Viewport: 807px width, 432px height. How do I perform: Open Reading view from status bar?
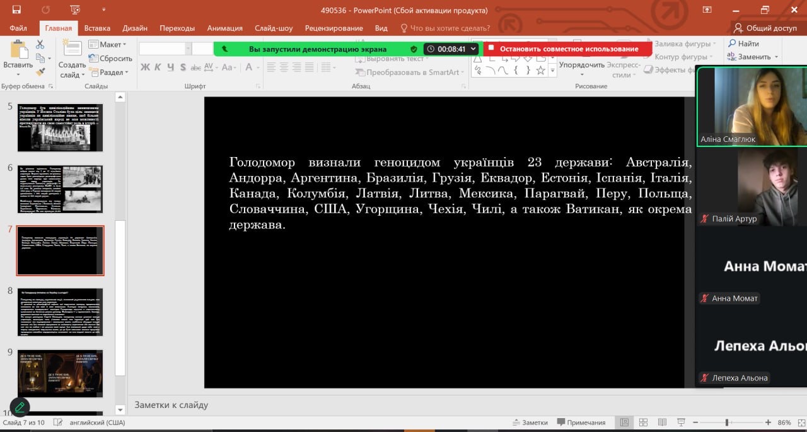tap(661, 423)
